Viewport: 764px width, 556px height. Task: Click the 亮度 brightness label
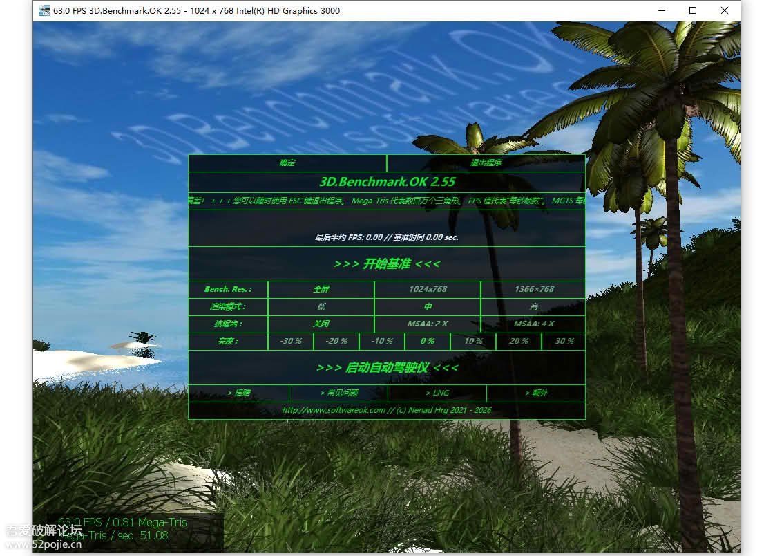coord(228,342)
